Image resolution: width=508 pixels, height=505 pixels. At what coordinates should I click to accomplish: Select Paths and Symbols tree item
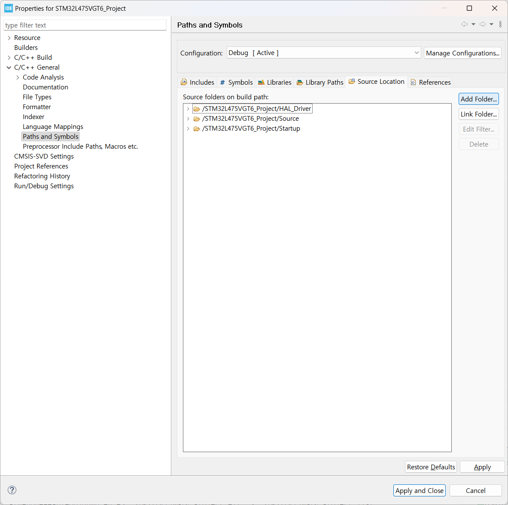coord(51,137)
